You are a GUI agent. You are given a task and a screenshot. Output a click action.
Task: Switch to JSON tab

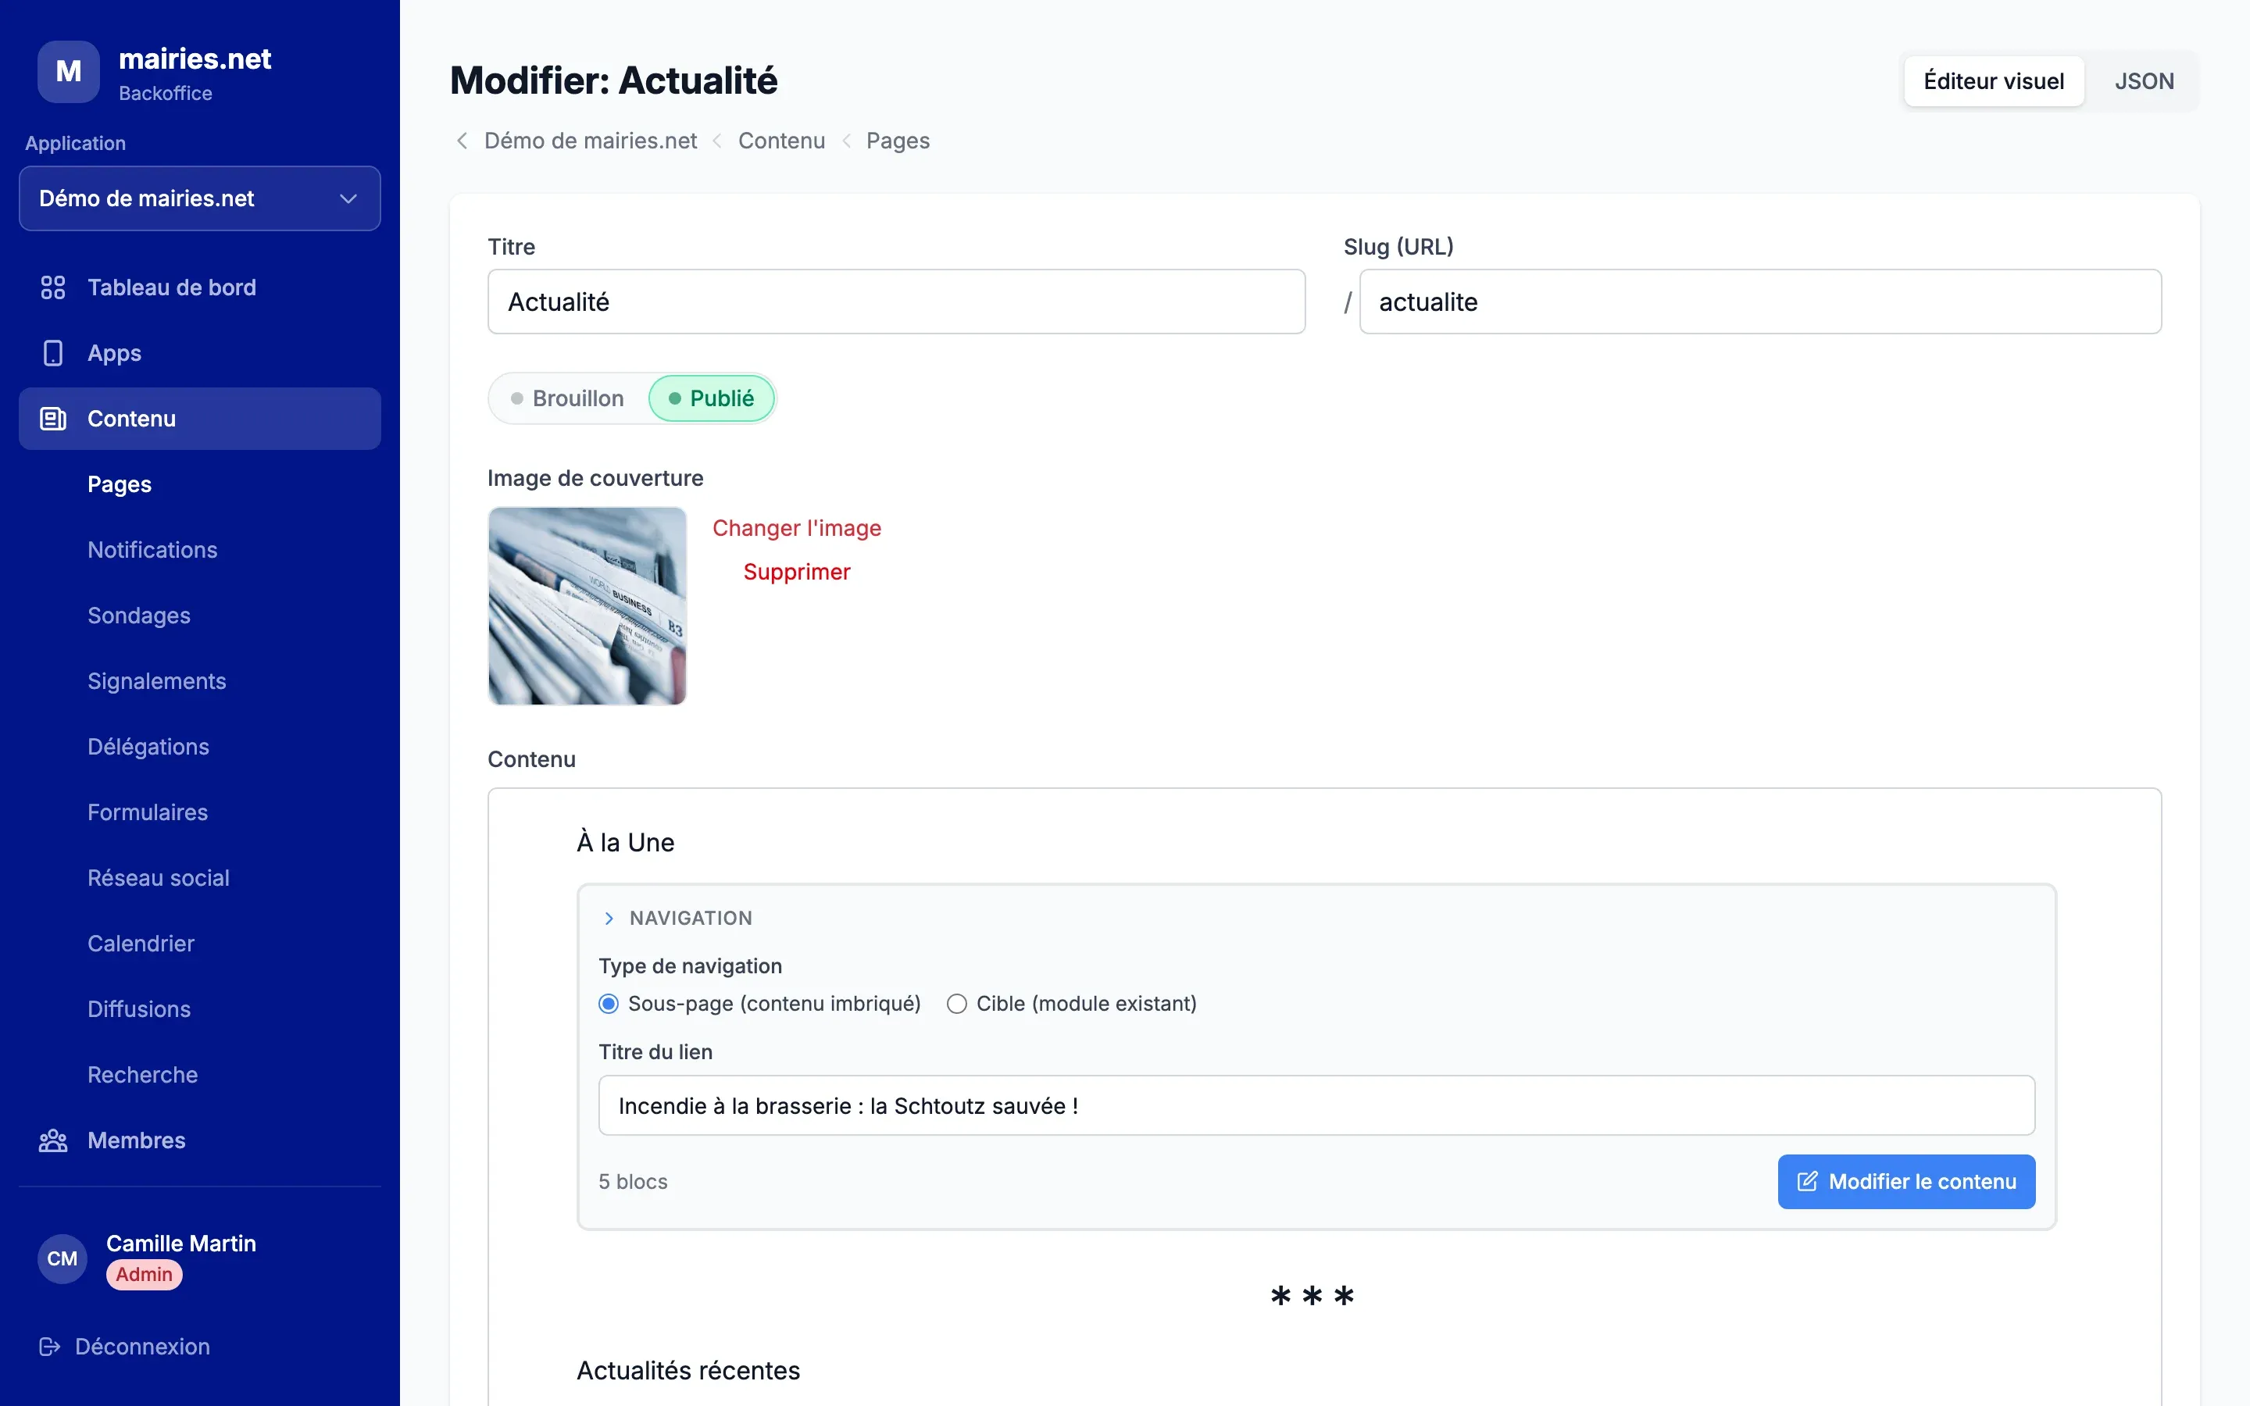click(x=2144, y=81)
